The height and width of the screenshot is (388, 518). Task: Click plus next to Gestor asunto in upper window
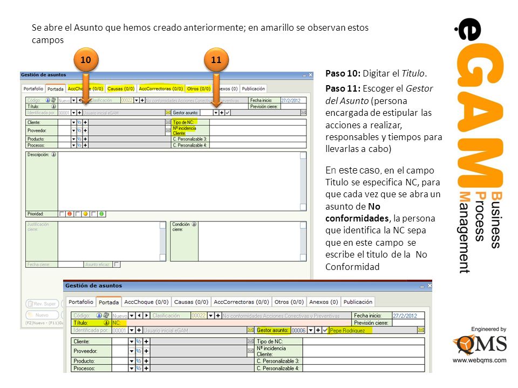tap(222, 113)
